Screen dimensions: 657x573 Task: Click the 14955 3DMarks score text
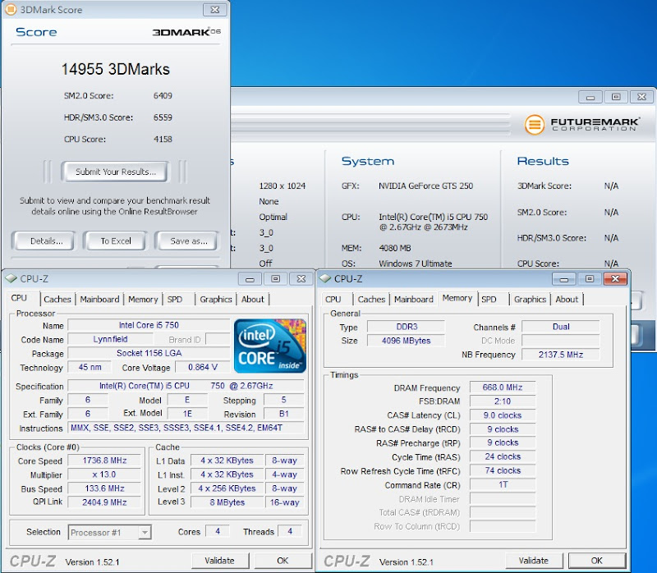(x=116, y=69)
